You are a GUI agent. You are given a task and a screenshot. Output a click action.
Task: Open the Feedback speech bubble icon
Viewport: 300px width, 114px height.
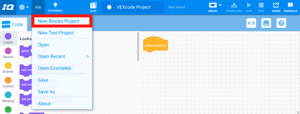click(290, 5)
